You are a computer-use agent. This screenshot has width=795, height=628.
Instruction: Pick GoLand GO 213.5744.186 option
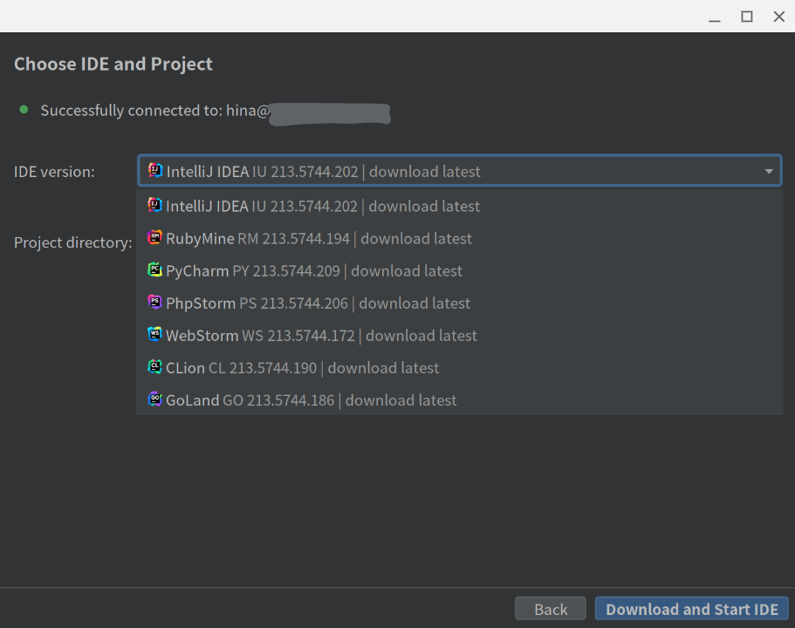(x=459, y=400)
